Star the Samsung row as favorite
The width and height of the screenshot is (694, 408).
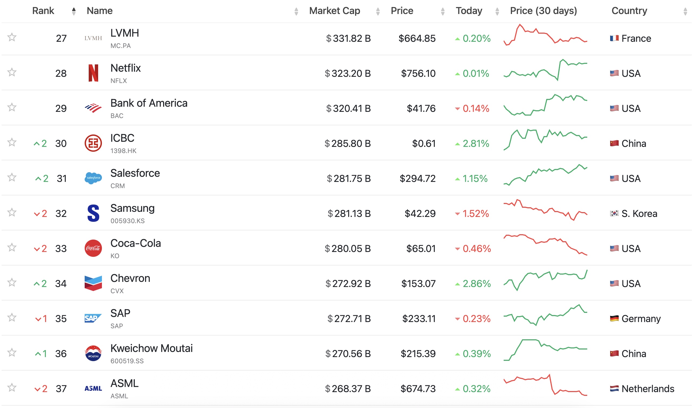point(12,213)
